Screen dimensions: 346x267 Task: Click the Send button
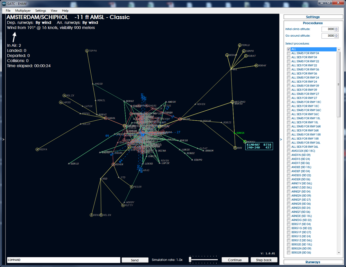coord(135,260)
